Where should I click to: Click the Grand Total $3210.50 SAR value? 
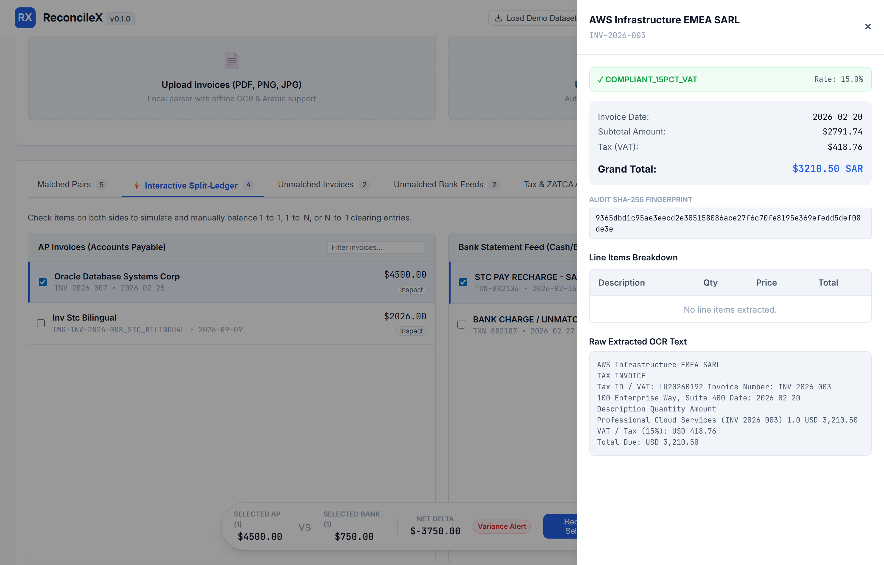coord(828,169)
